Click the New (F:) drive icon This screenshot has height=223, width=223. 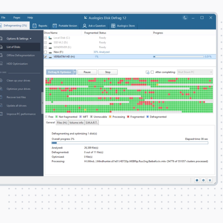[50, 52]
